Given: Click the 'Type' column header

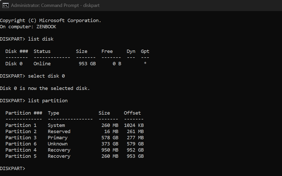Looking at the screenshot, I should pos(53,113).
